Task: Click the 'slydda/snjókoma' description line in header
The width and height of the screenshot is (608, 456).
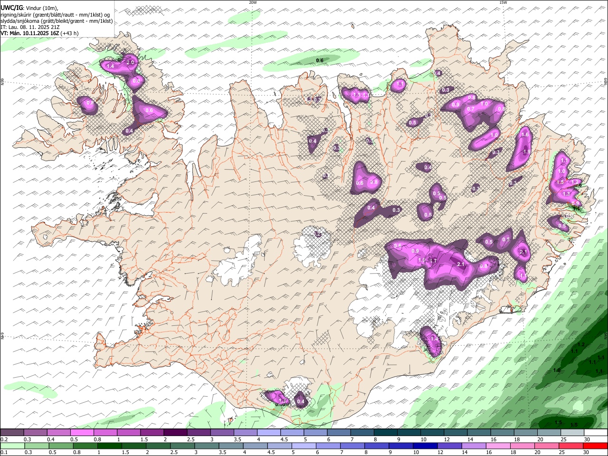Action: tap(57, 21)
